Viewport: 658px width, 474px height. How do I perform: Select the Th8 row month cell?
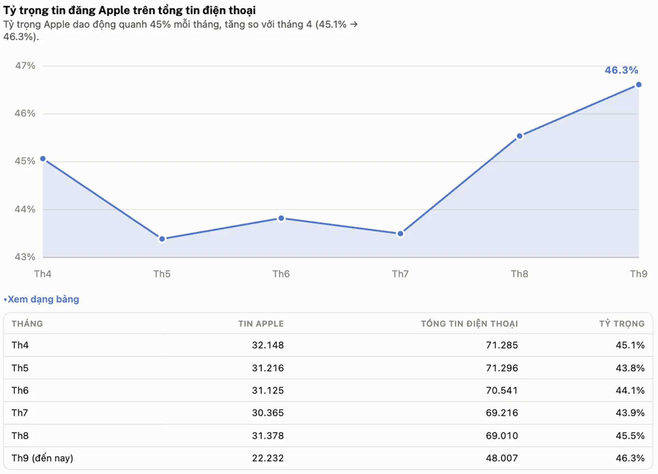coord(20,436)
